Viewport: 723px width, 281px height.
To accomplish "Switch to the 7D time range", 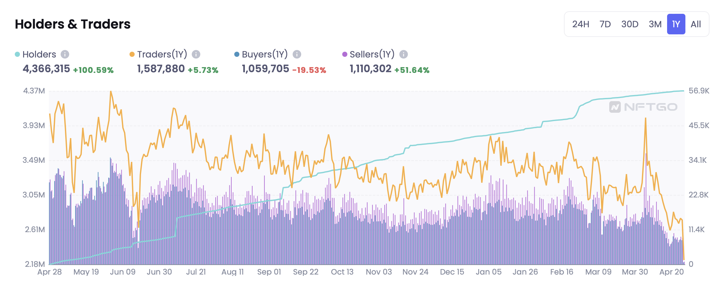I will point(605,24).
